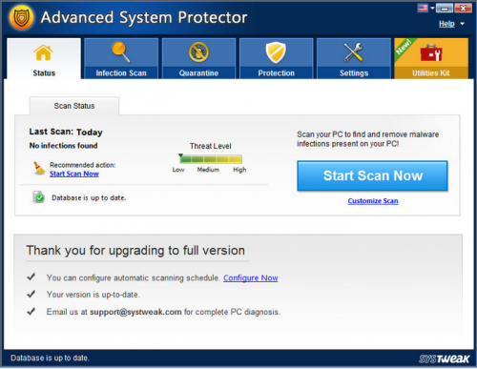The height and width of the screenshot is (369, 477).
Task: Click the Status home icon
Action: click(44, 52)
